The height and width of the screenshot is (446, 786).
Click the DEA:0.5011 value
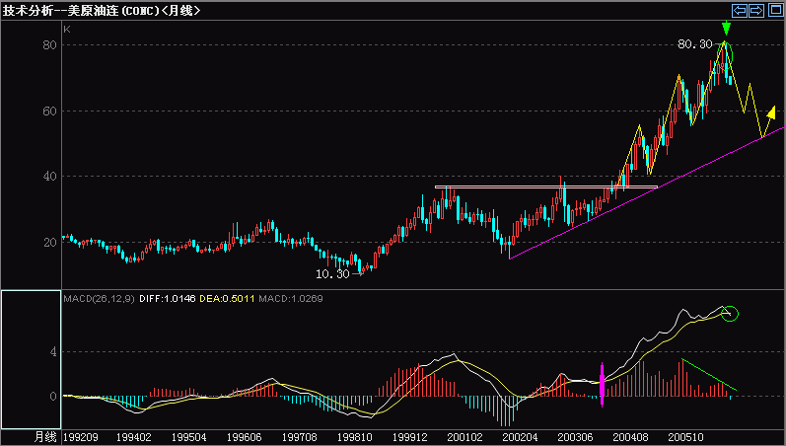[227, 299]
